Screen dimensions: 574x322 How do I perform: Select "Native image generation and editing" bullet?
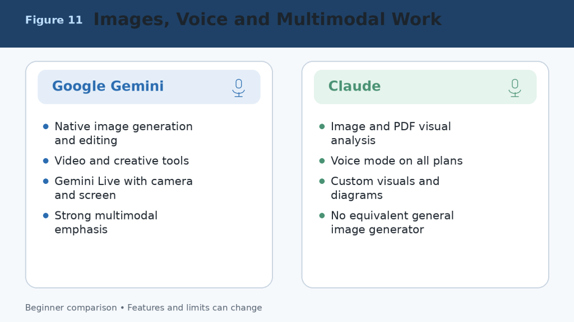118,133
